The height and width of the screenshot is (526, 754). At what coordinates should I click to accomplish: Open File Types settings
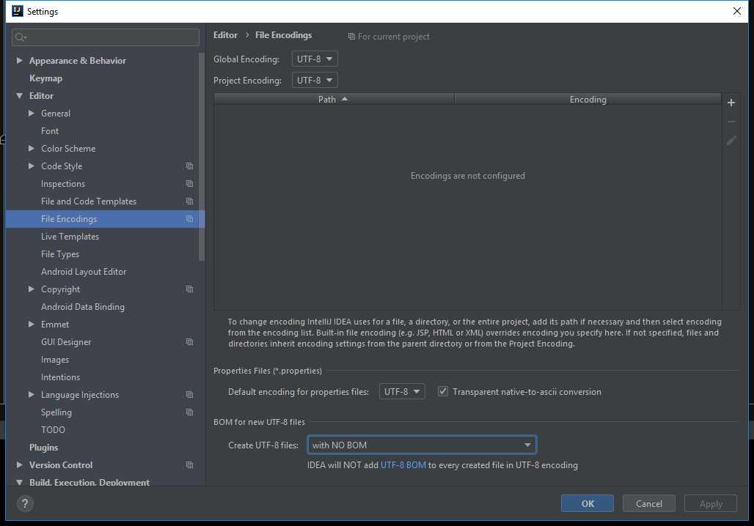click(x=59, y=253)
